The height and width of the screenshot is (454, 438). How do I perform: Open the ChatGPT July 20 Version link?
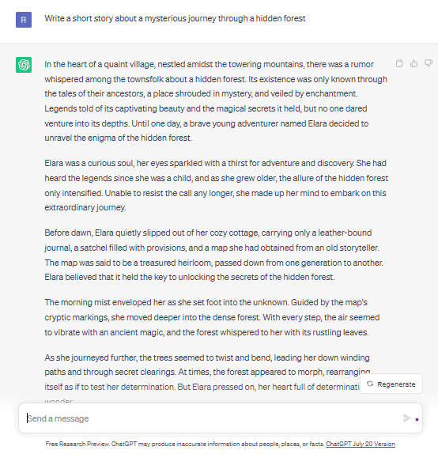(x=361, y=444)
